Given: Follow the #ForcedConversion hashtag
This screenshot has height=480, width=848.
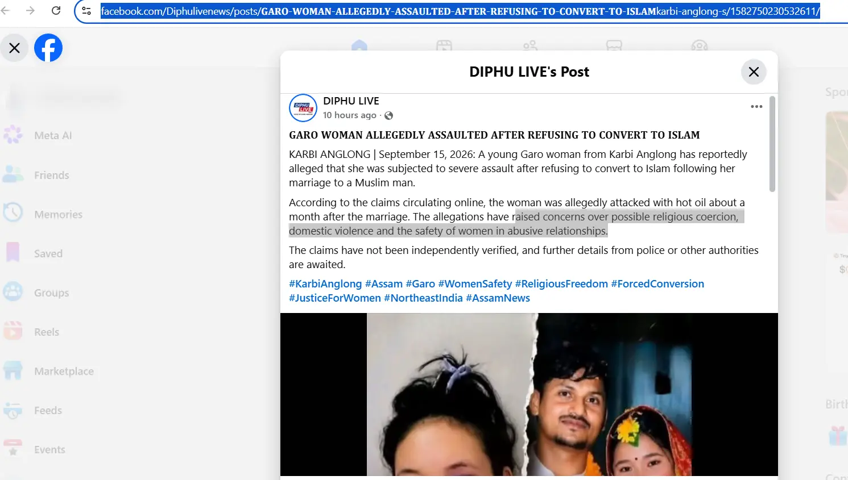Looking at the screenshot, I should [x=657, y=284].
